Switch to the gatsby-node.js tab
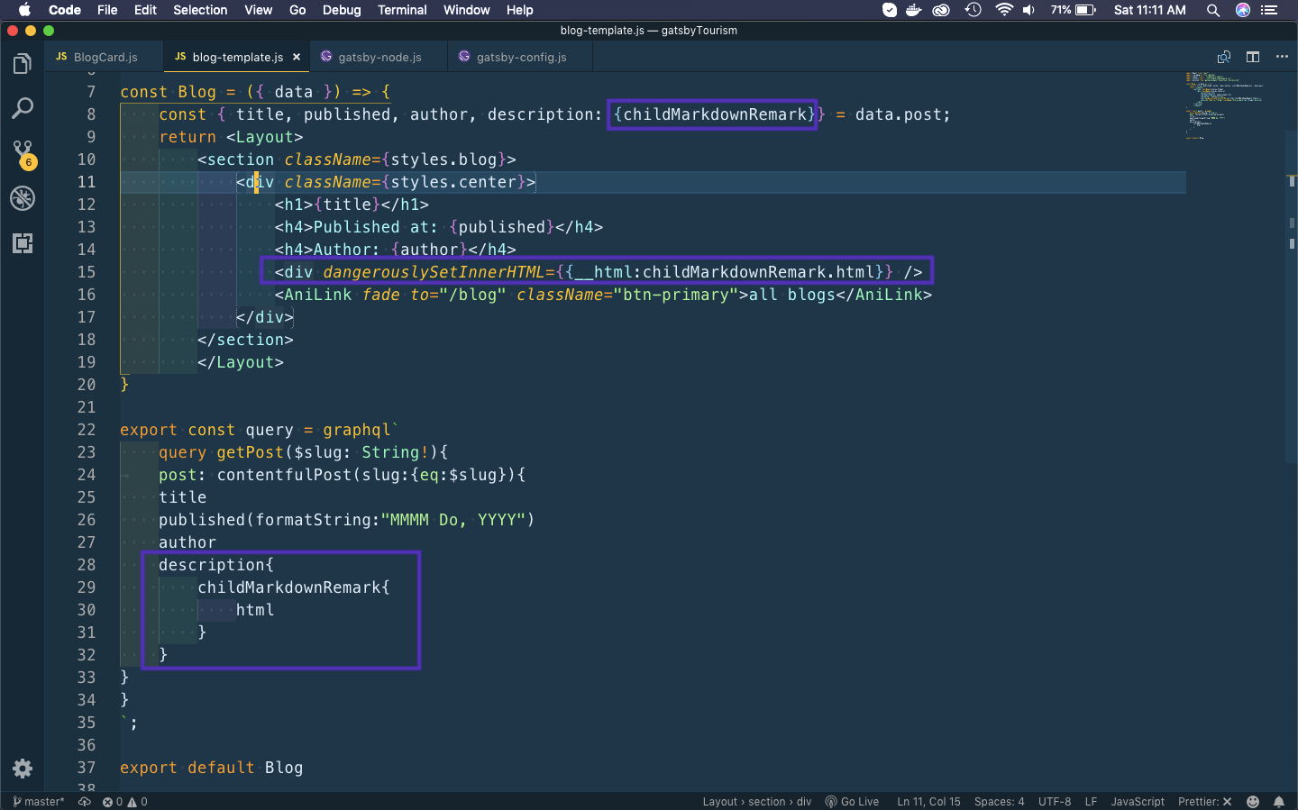Screen dimensions: 1298x810 (x=379, y=57)
